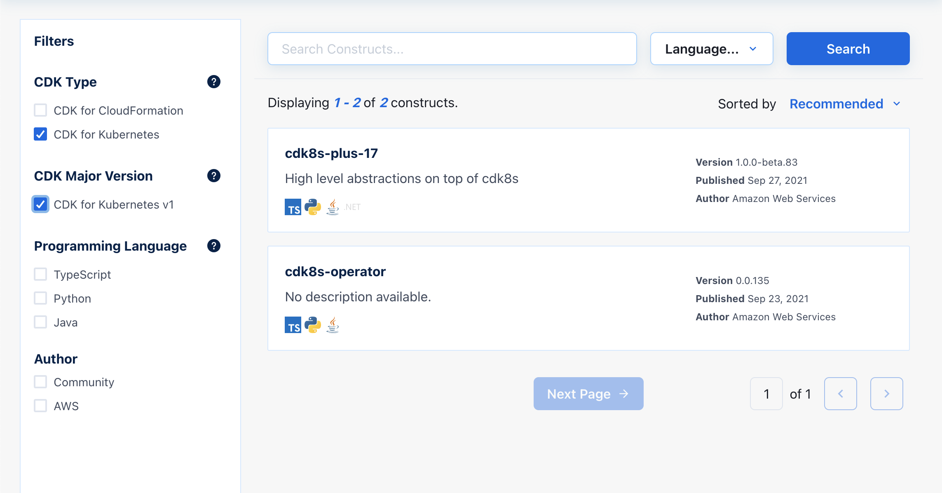Uncheck the CDK for Kubernetes filter
This screenshot has height=493, width=942.
[40, 134]
